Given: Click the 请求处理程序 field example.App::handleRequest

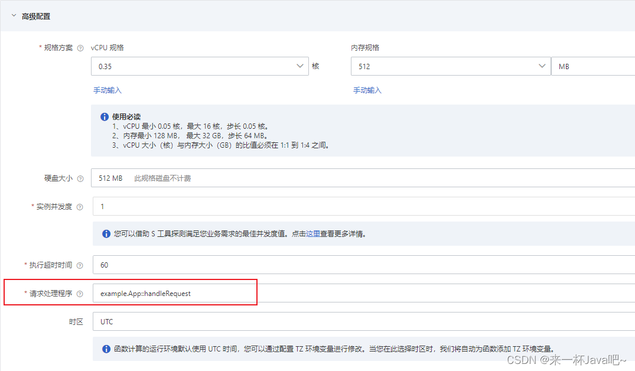Looking at the screenshot, I should click(x=364, y=293).
